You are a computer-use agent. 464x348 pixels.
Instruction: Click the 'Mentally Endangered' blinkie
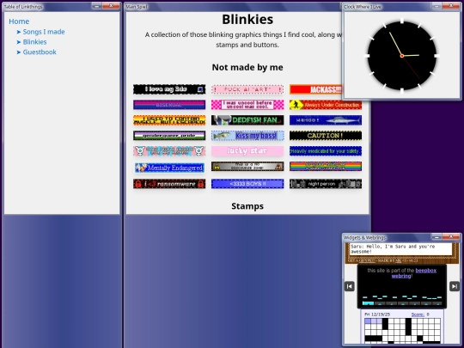[169, 168]
